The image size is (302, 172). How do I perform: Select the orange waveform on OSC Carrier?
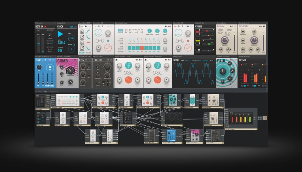coord(128,80)
